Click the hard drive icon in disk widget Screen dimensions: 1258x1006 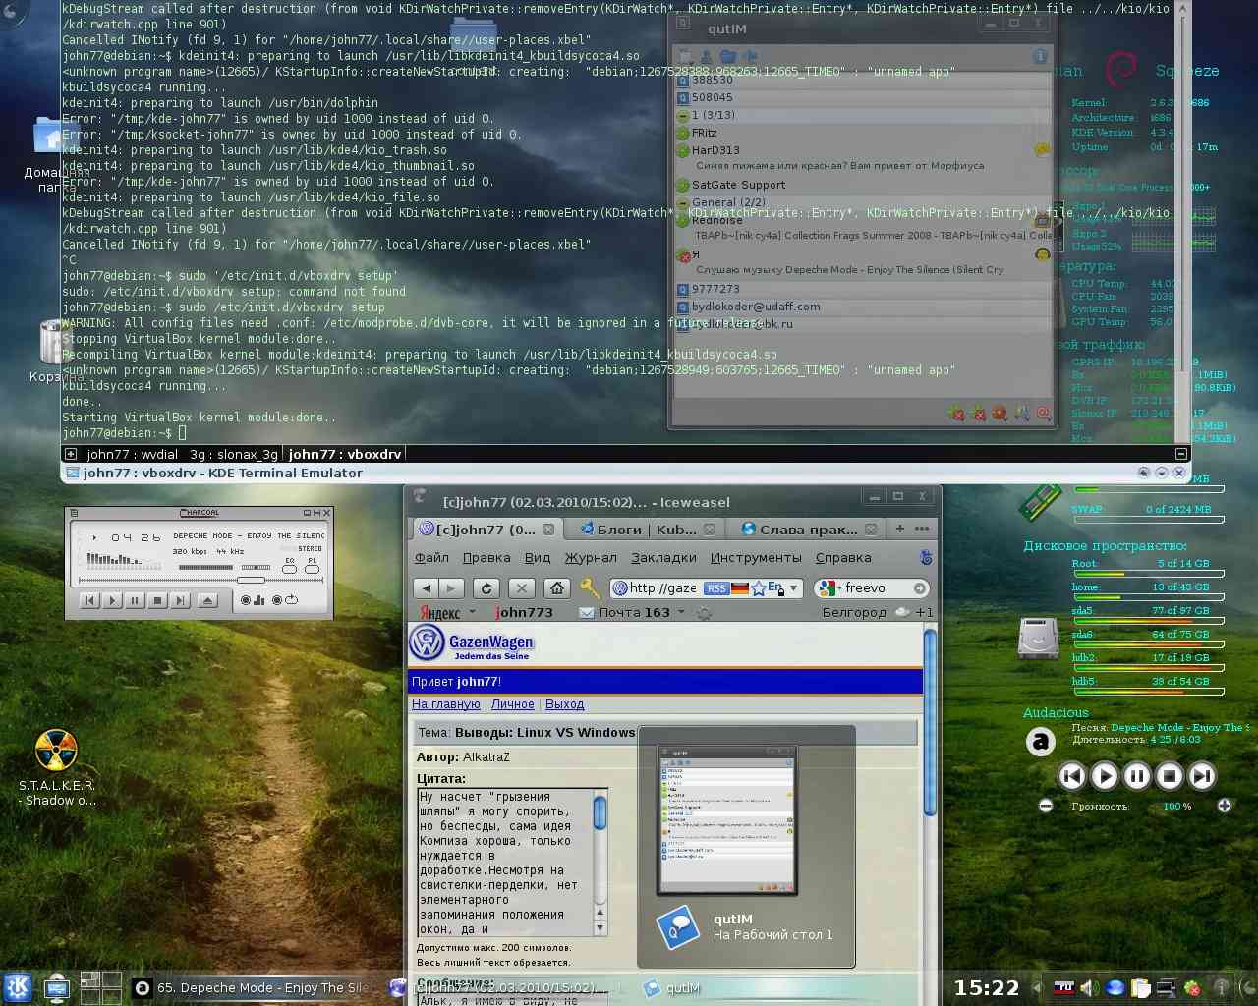tap(1038, 640)
